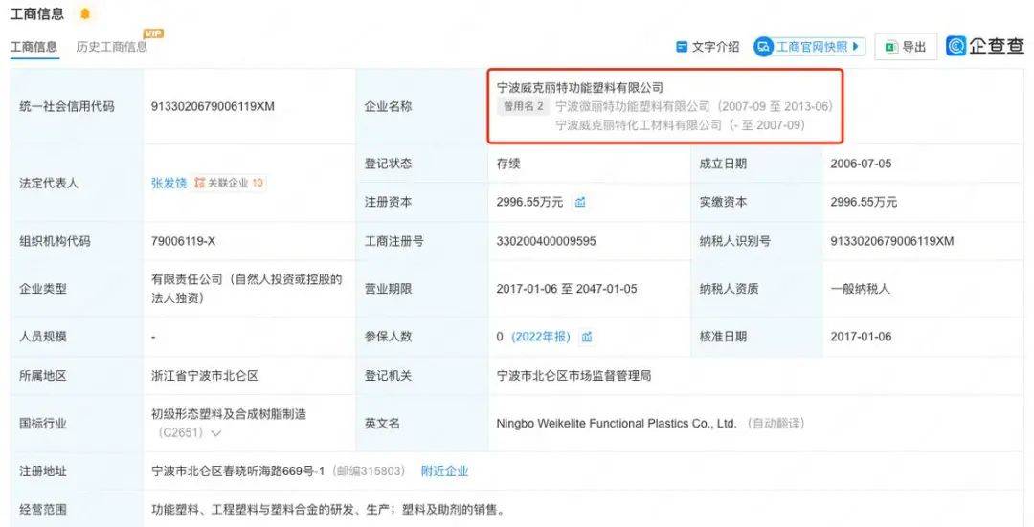Select English name Ningbo Weikelite Functional Plastics

tap(617, 424)
